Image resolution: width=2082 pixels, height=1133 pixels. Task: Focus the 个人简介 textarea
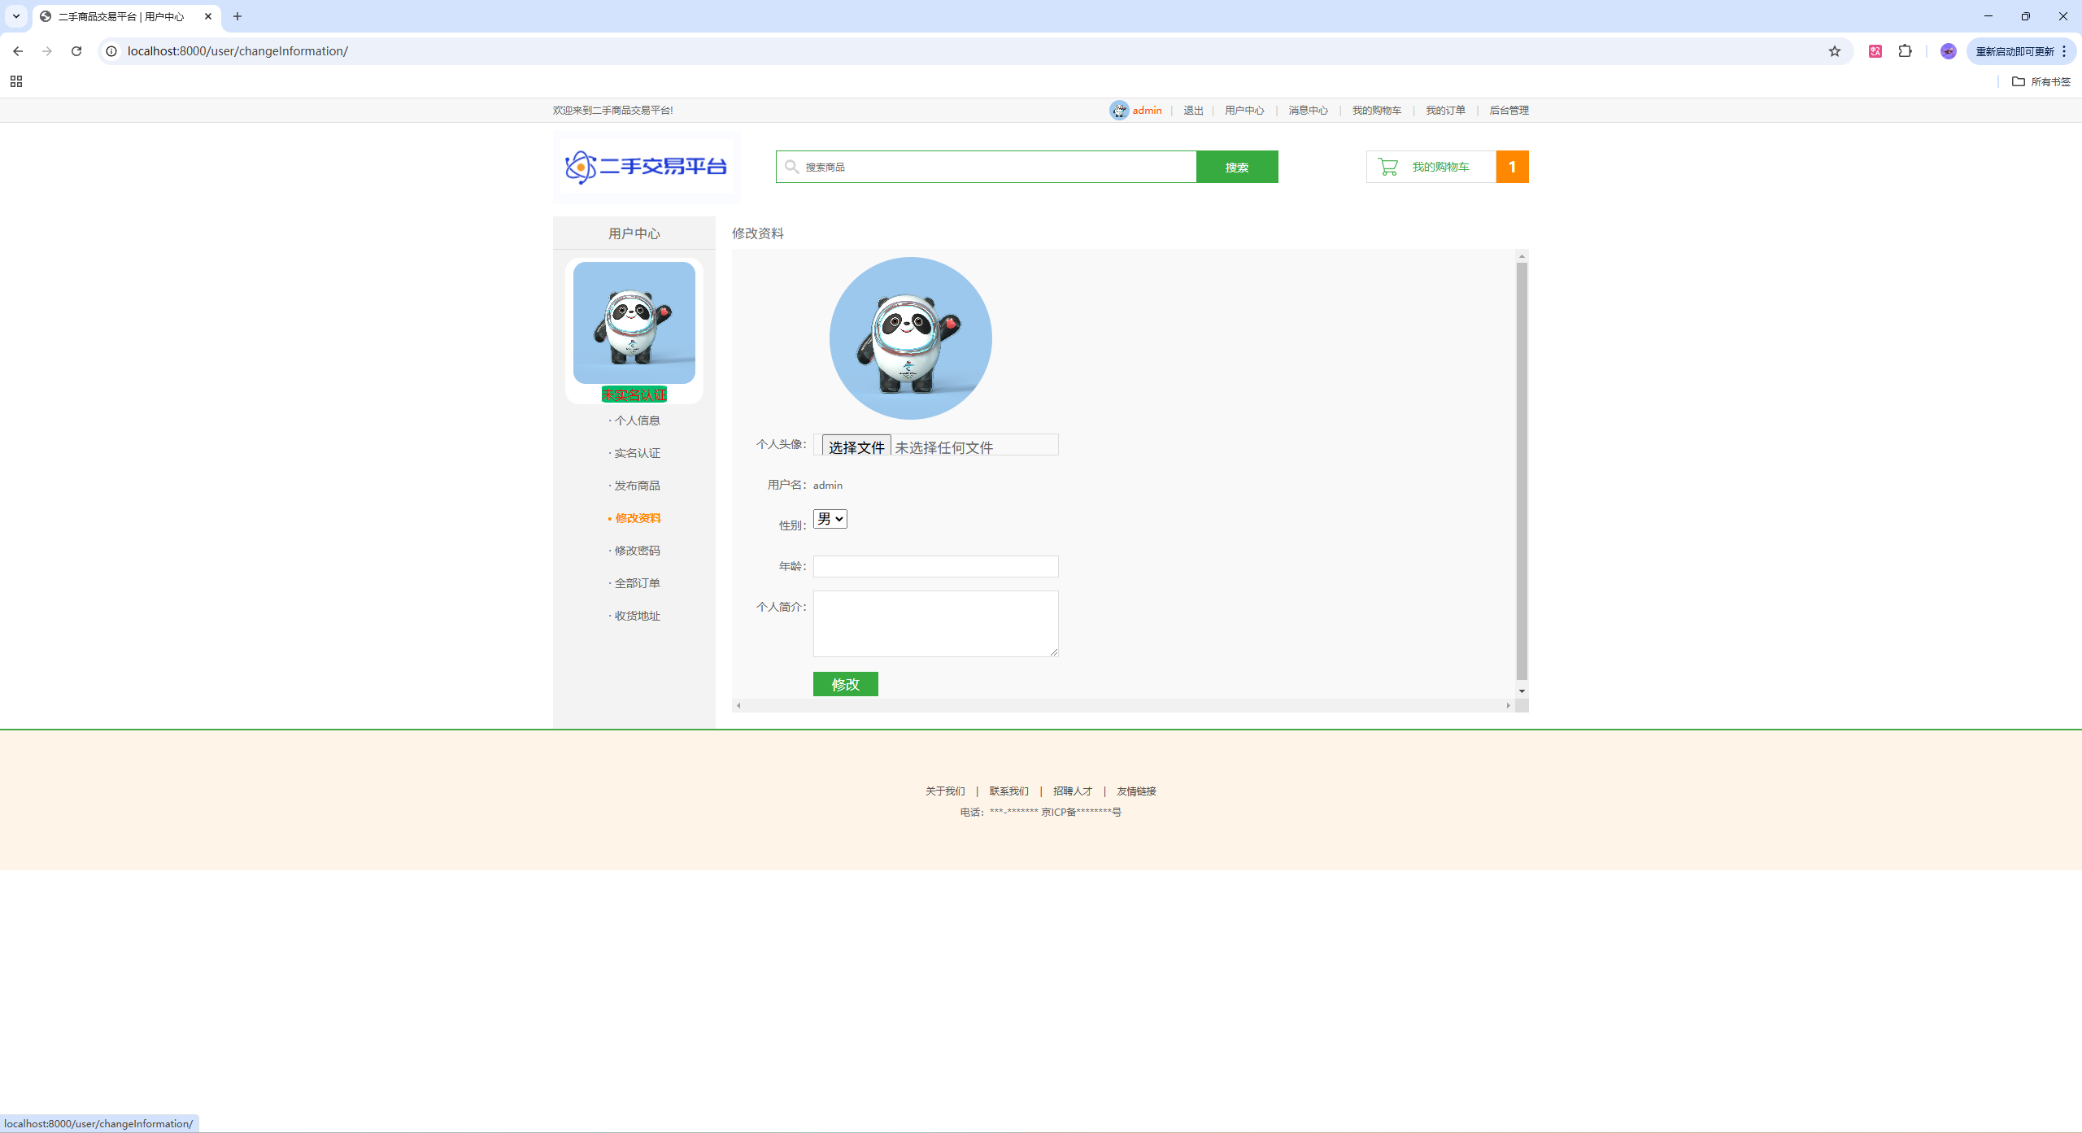(936, 624)
